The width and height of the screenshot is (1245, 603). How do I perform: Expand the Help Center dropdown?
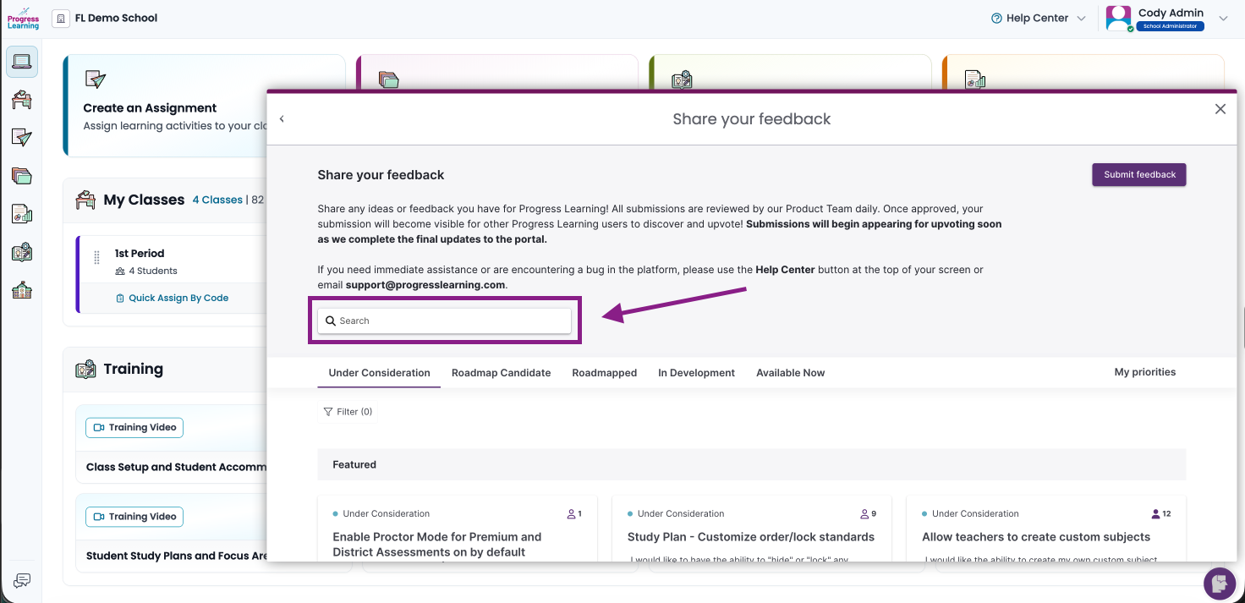[x=1038, y=18]
